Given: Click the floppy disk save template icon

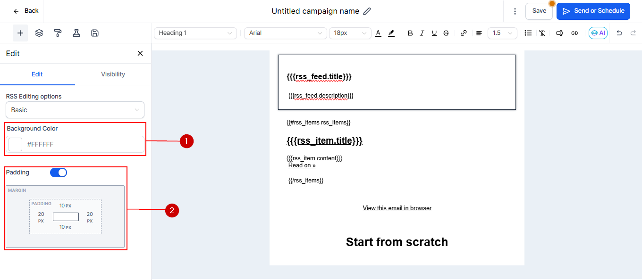Looking at the screenshot, I should coord(94,33).
